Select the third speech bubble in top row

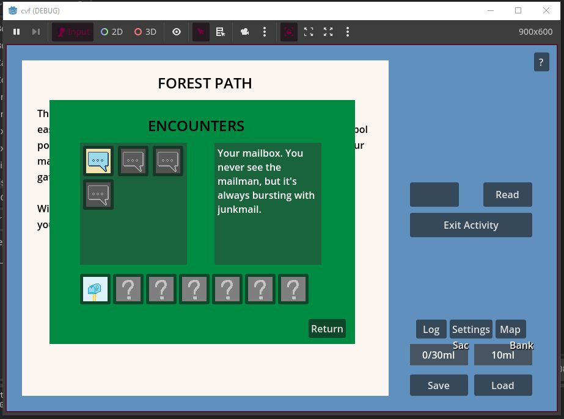pos(168,161)
